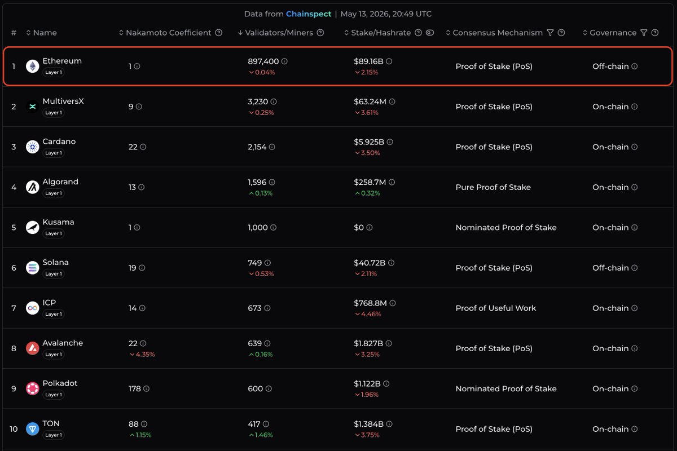Screen dimensions: 677x451
Task: Select Solana's $40.72B stake value
Action: (370, 263)
